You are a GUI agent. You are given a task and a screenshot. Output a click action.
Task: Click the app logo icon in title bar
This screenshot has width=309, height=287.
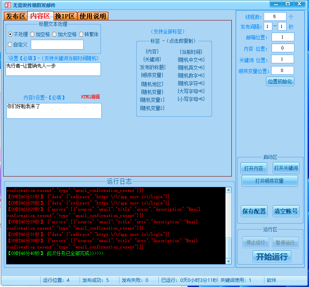click(6, 5)
